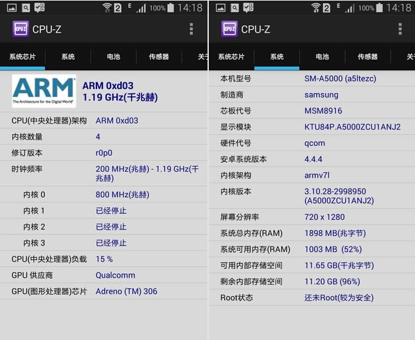The width and height of the screenshot is (415, 340).
Task: Tap the CPU-Z app logo on right screen
Action: coord(229,29)
